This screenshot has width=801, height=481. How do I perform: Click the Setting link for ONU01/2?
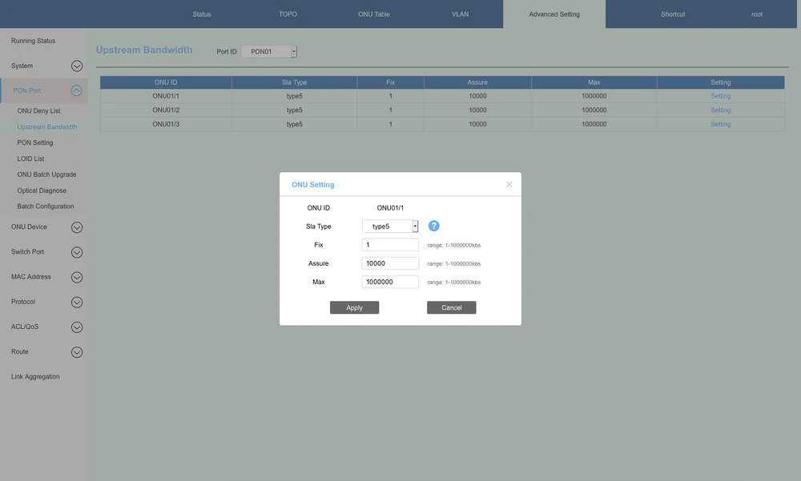[x=720, y=110]
